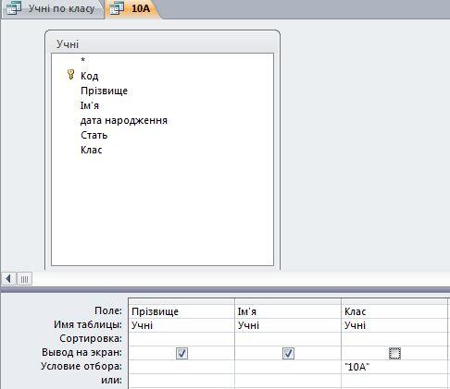Click the horizontal scrollbar thumb

click(x=24, y=279)
